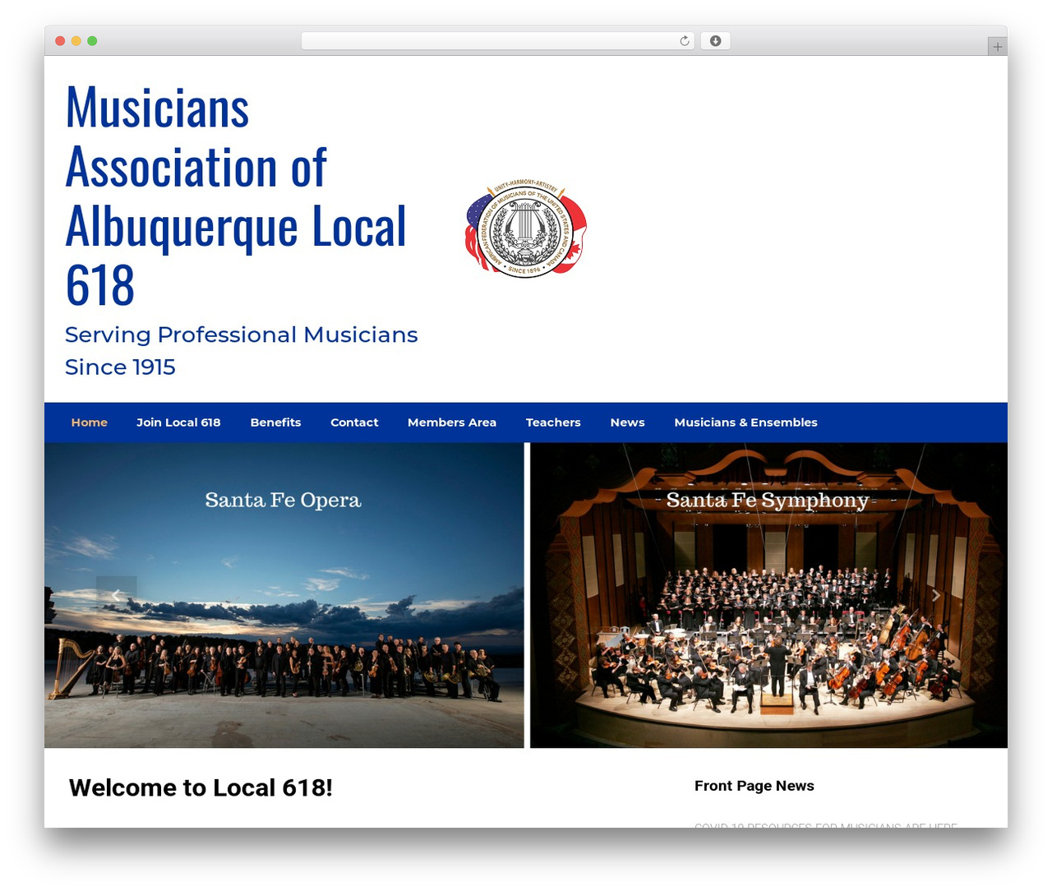
Task: Click Serving Professional Musicians Since 1915 tagline
Action: pyautogui.click(x=242, y=351)
